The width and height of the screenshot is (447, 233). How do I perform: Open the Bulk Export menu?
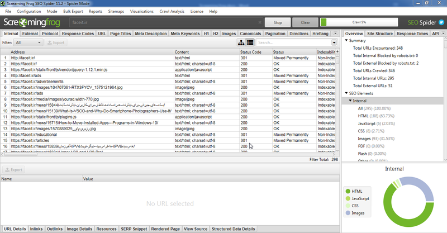73,11
